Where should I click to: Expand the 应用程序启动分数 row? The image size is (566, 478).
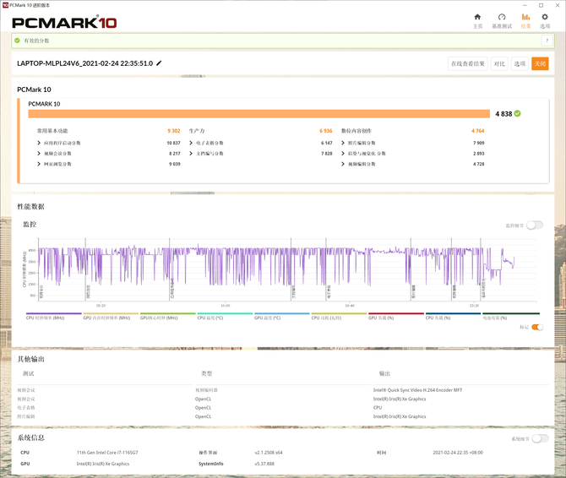click(39, 143)
